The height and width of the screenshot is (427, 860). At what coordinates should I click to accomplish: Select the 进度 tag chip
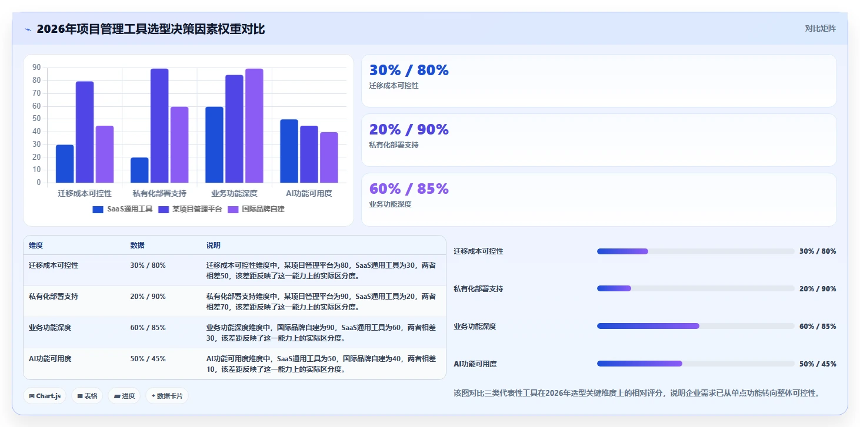pyautogui.click(x=124, y=396)
